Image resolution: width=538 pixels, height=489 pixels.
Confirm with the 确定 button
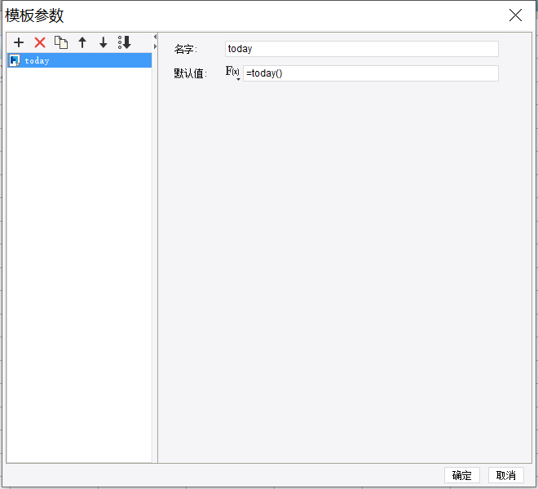[x=462, y=475]
